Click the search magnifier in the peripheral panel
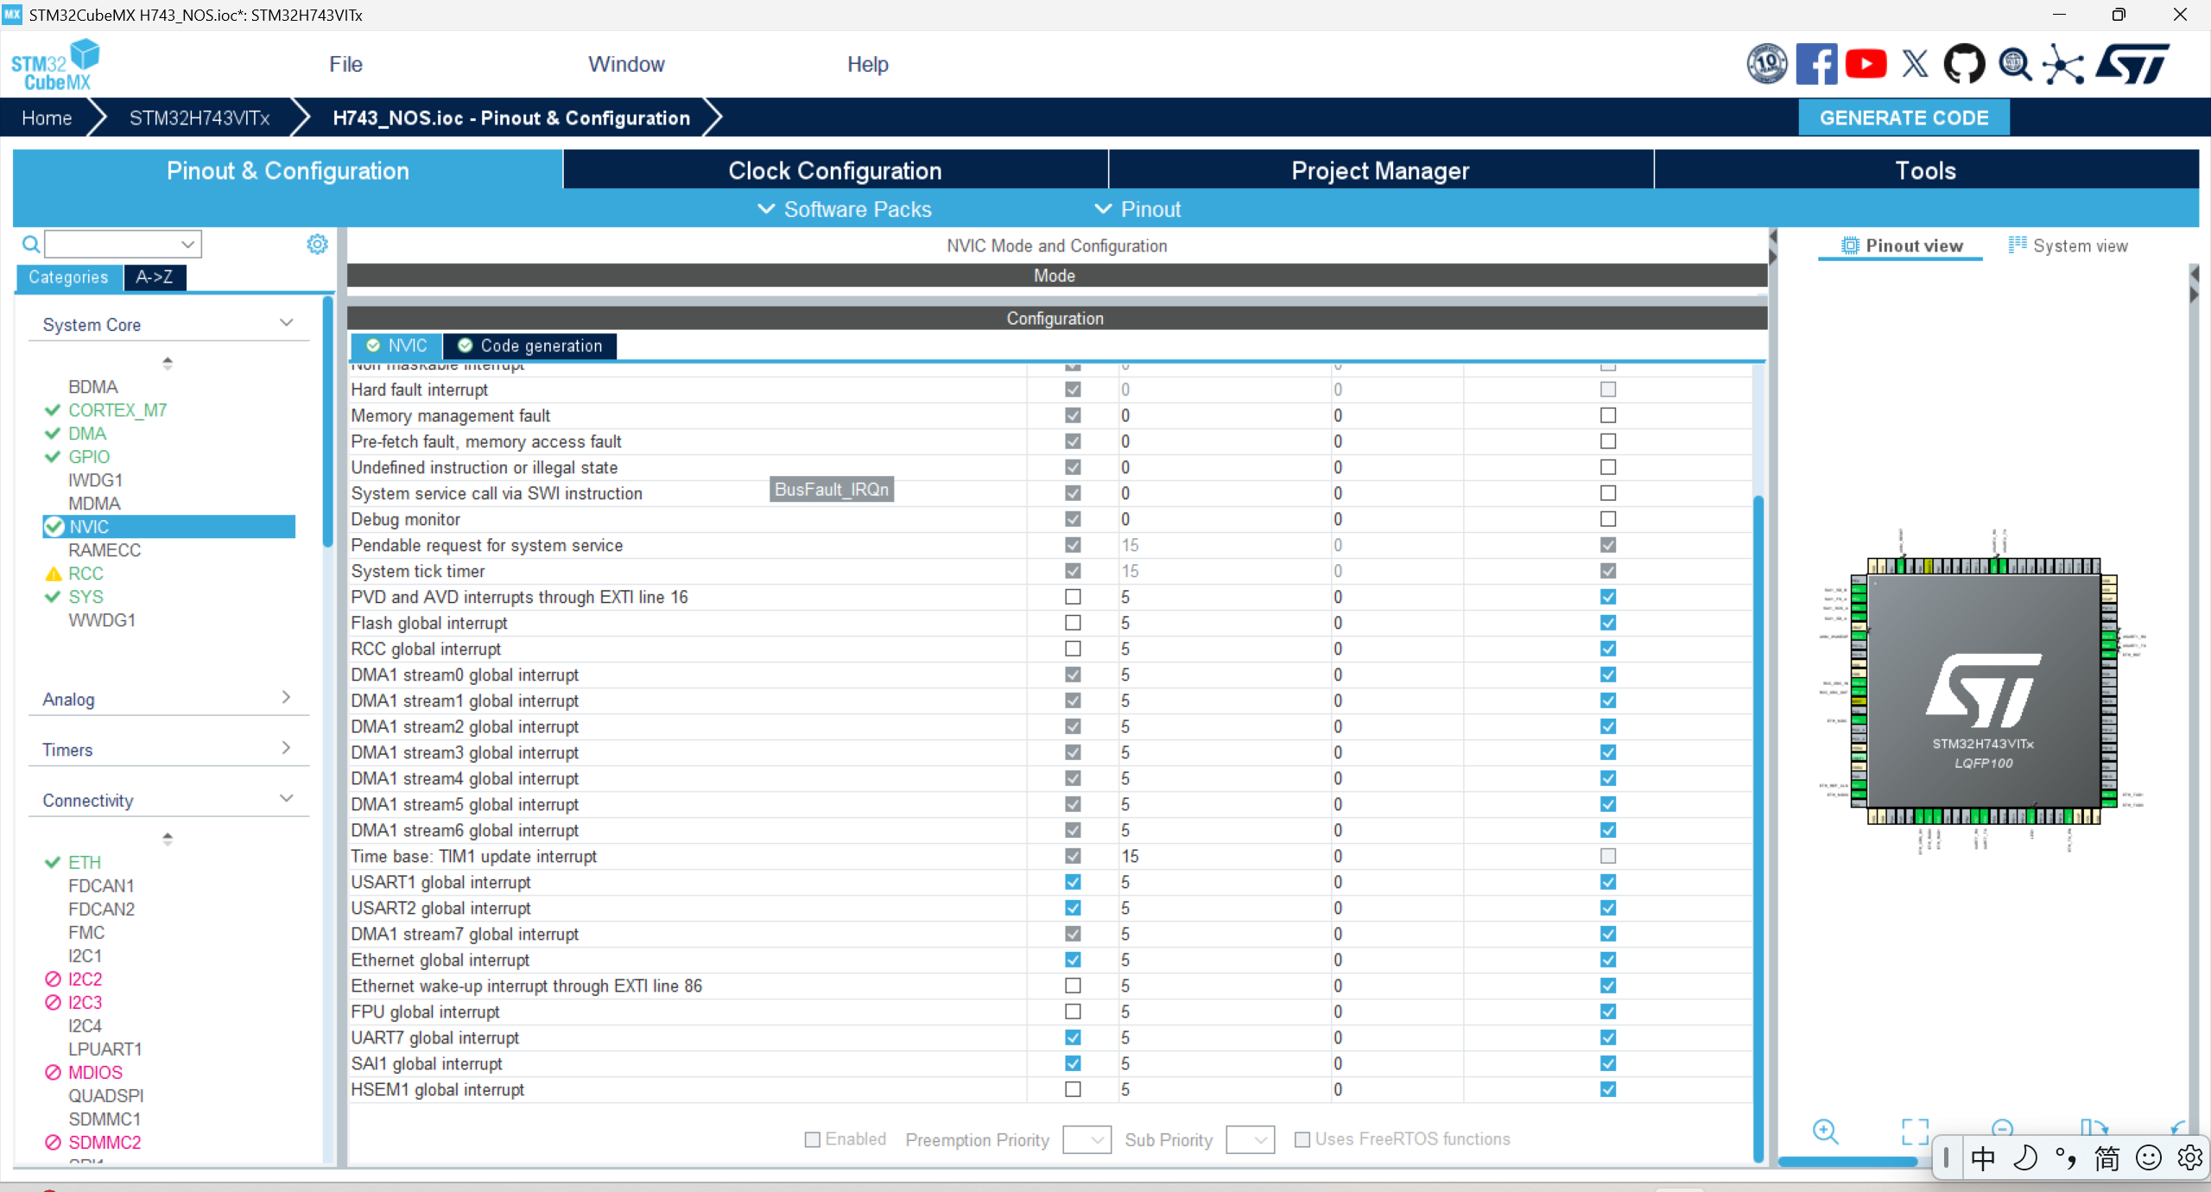Viewport: 2211px width, 1192px height. point(31,244)
